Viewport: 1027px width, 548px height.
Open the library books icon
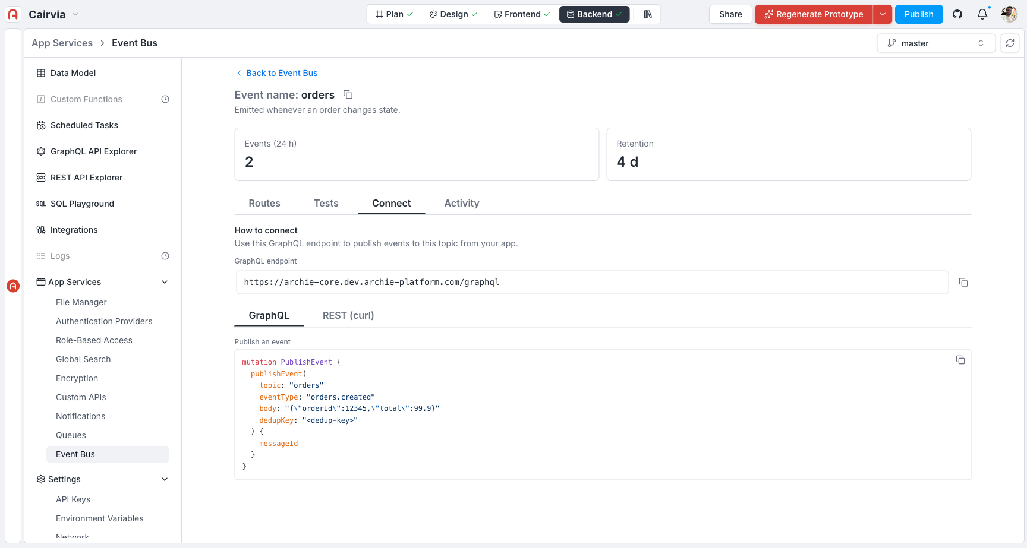click(648, 14)
